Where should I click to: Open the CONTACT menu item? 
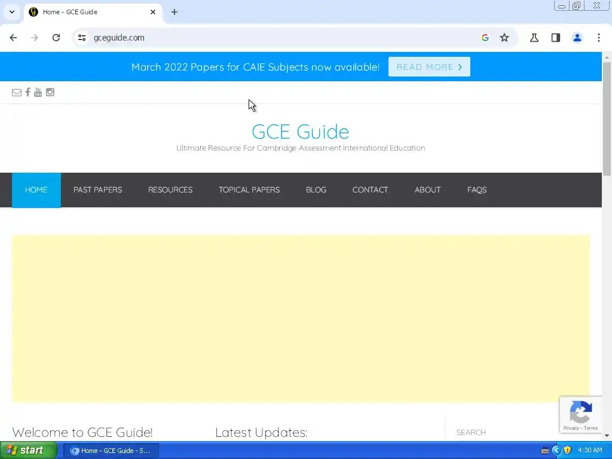tap(370, 190)
